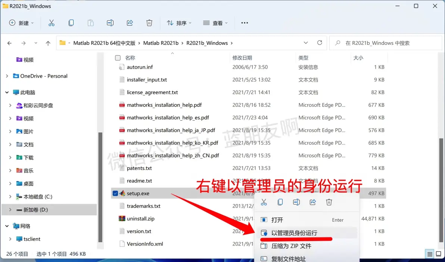Switch to details view in the status bar
This screenshot has width=445, height=262.
[x=430, y=254]
